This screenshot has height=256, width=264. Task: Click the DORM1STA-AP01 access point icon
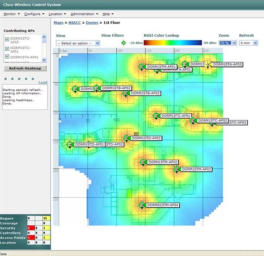[157, 71]
